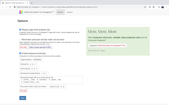Screen dimensions: 169x105
Task: Click the Enable keyboard shortcuts label
Action: [34, 53]
